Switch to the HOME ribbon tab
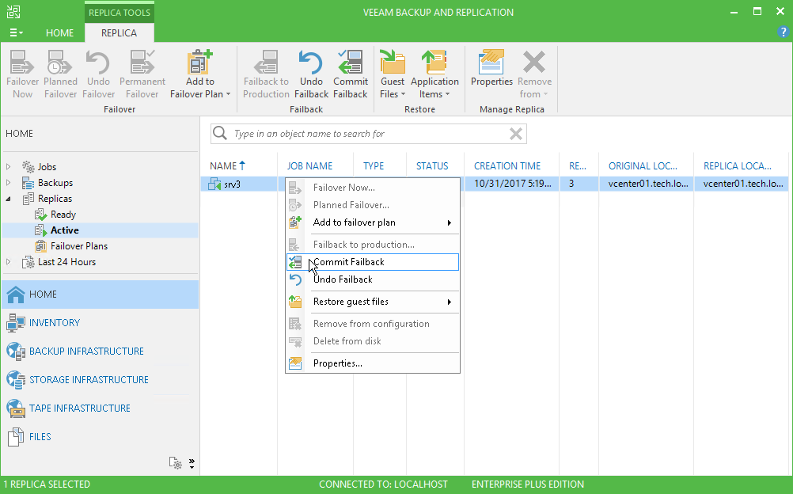This screenshot has height=494, width=793. (x=59, y=33)
